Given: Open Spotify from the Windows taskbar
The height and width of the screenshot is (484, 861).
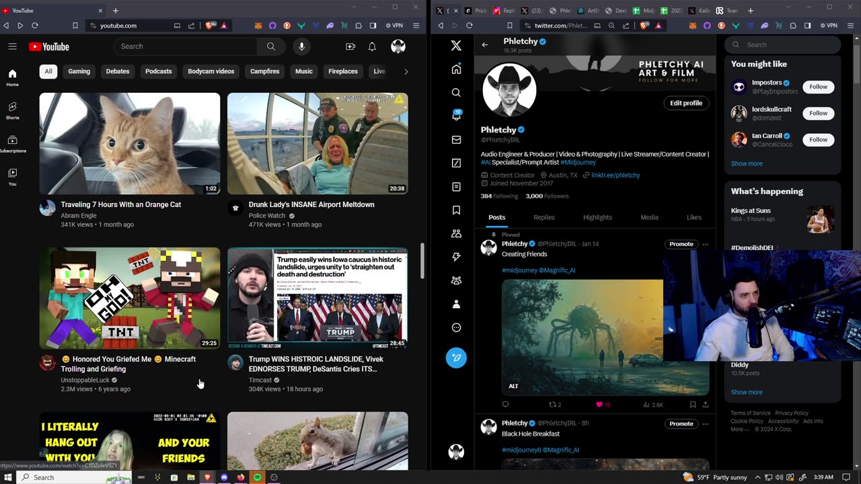Looking at the screenshot, I should [x=257, y=477].
